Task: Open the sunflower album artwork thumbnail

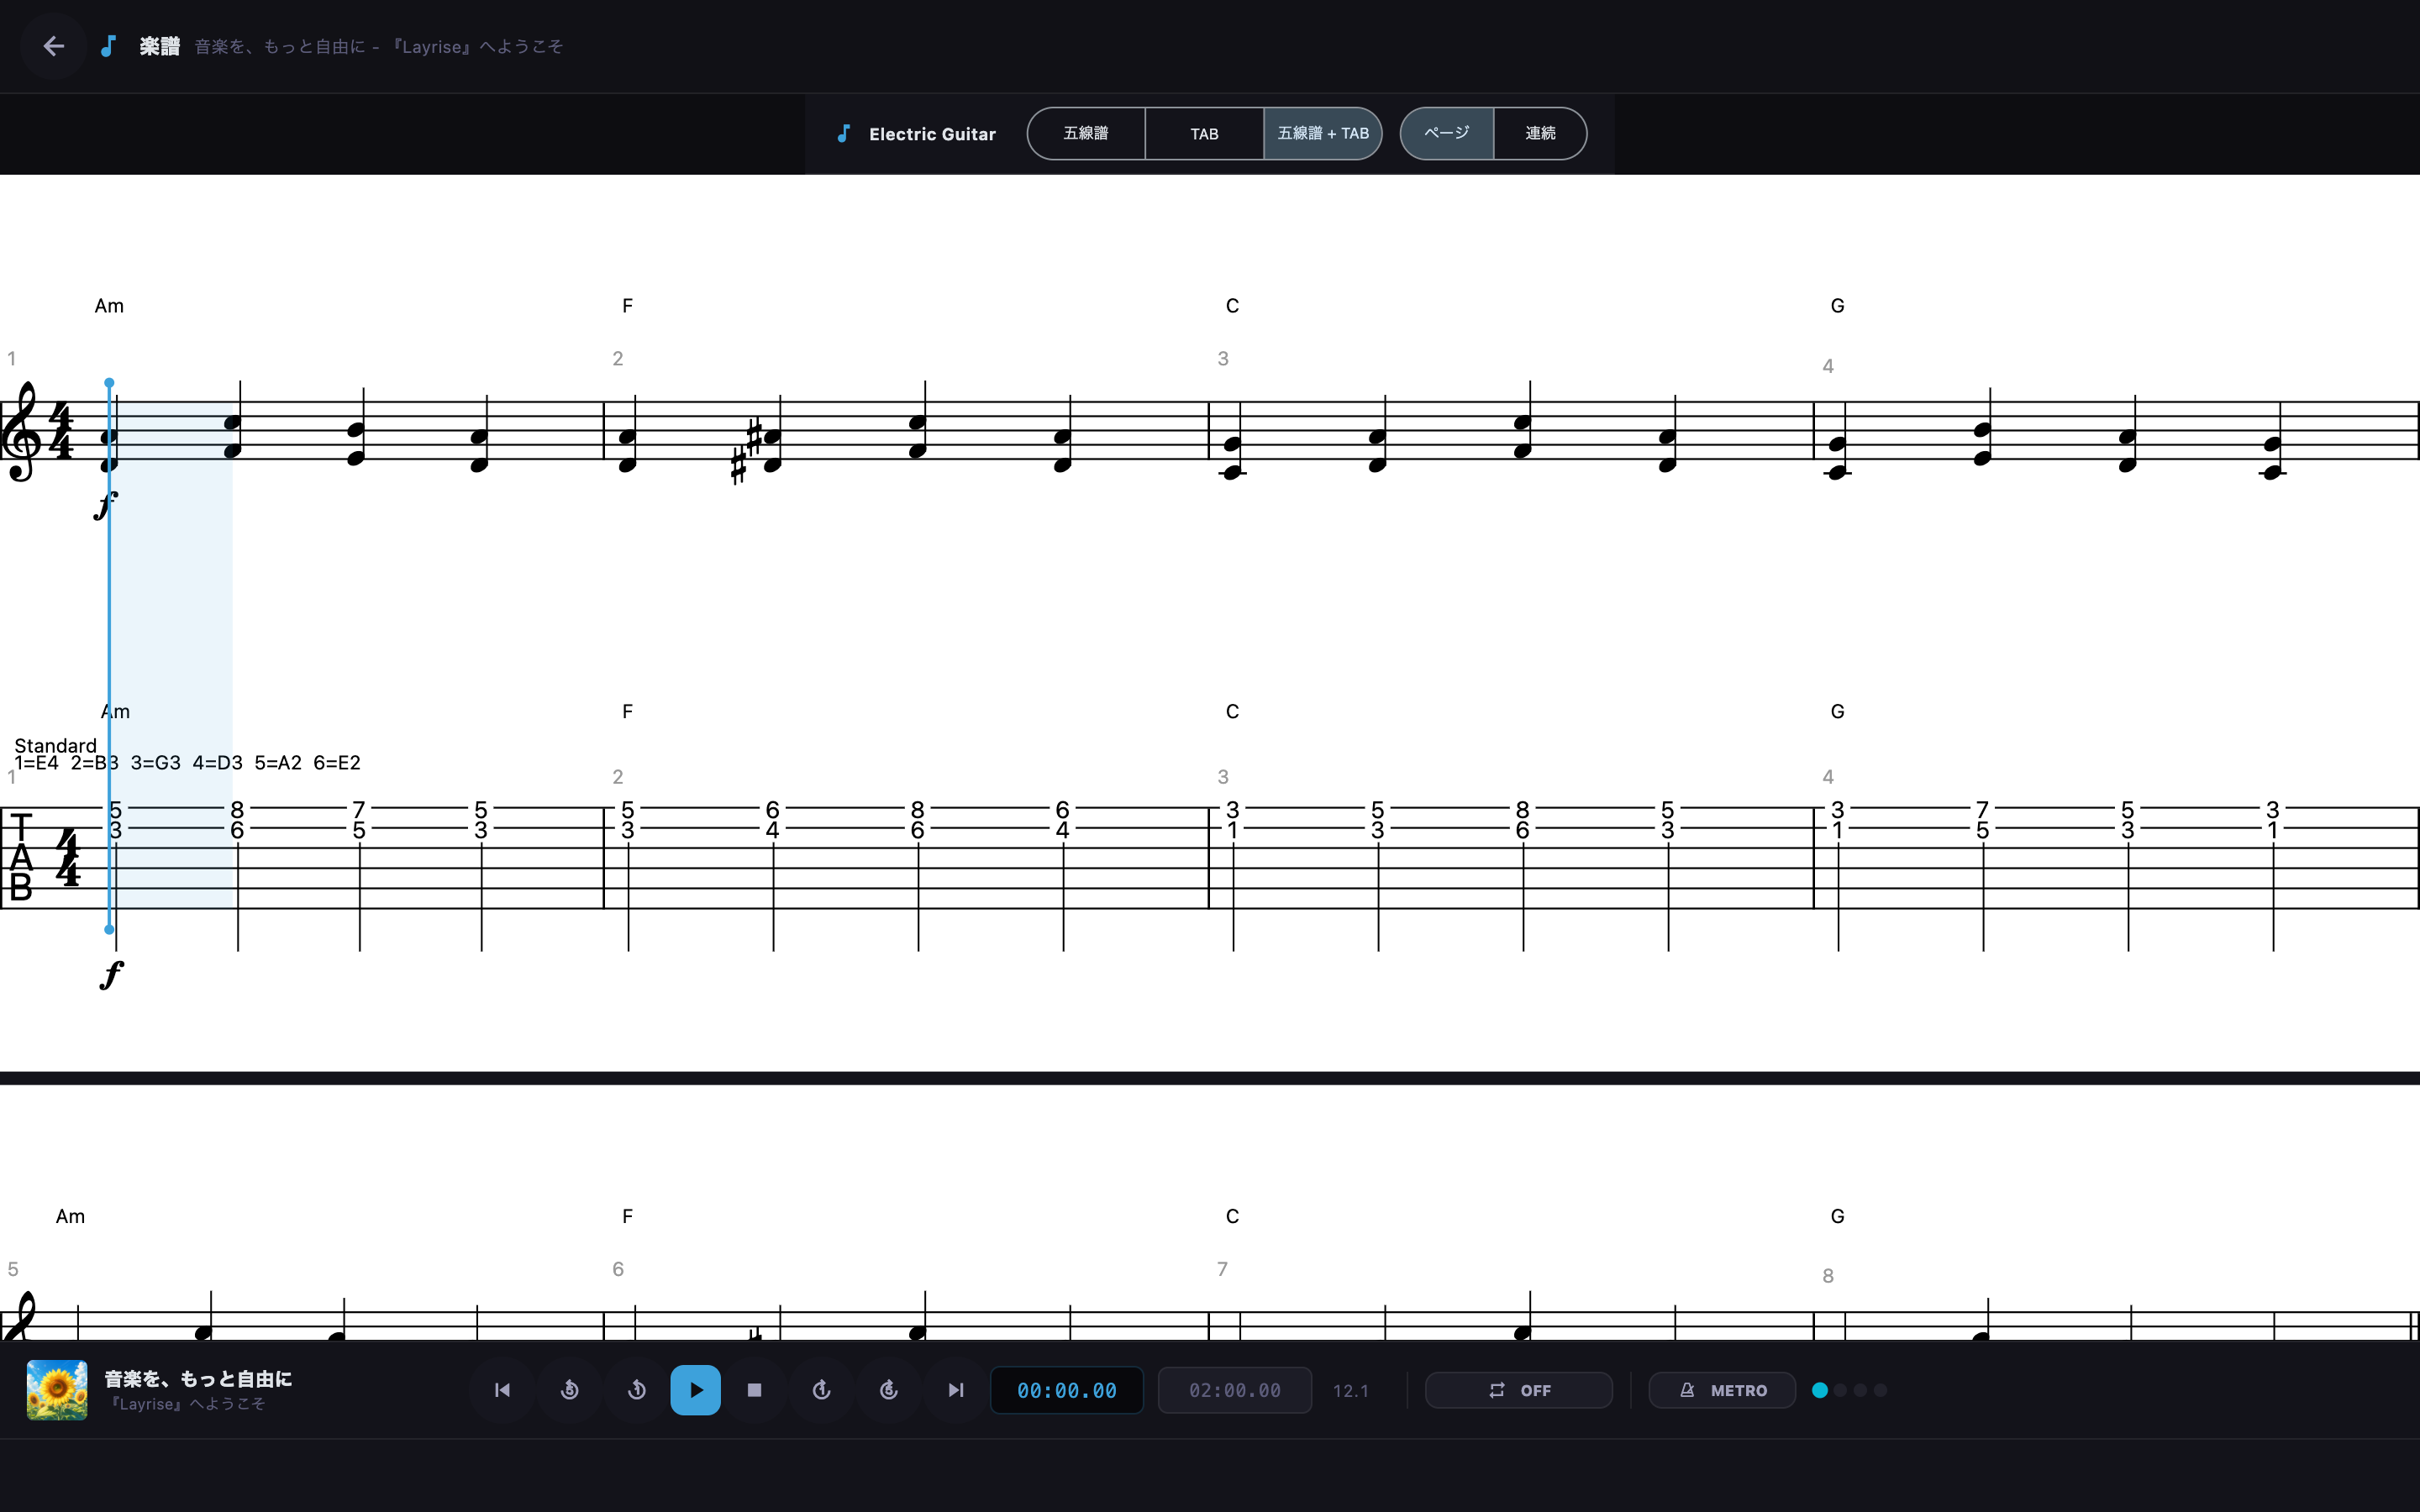Action: pyautogui.click(x=57, y=1390)
